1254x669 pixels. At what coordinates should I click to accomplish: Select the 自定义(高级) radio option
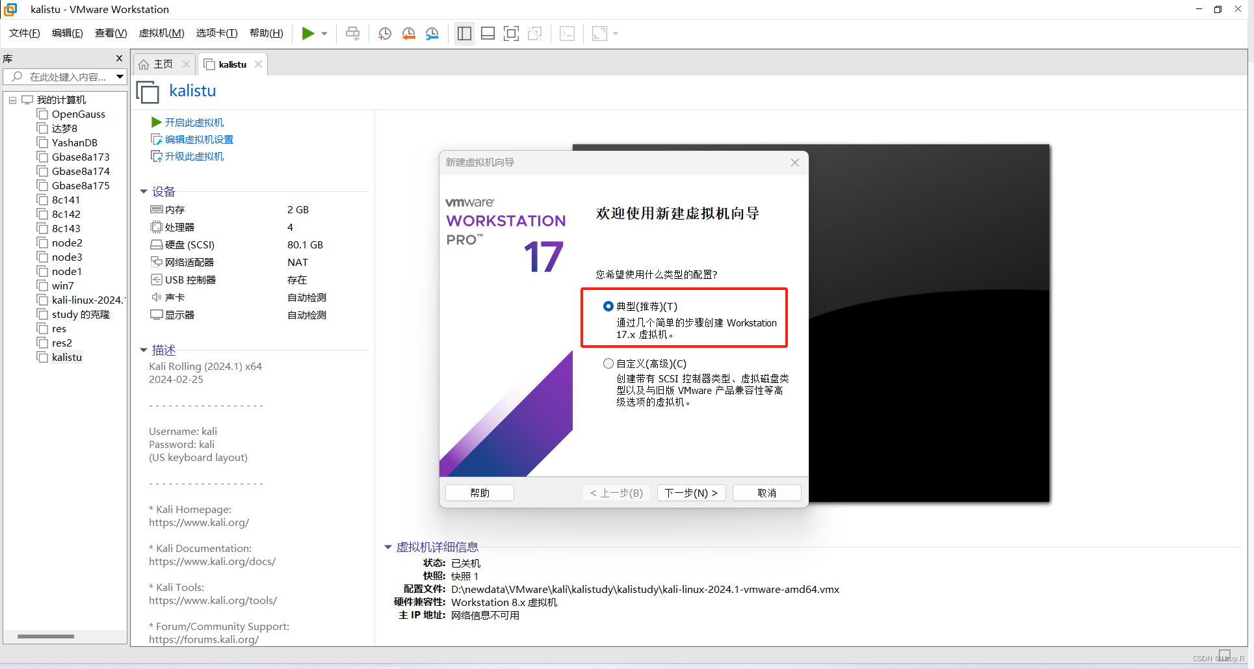608,363
